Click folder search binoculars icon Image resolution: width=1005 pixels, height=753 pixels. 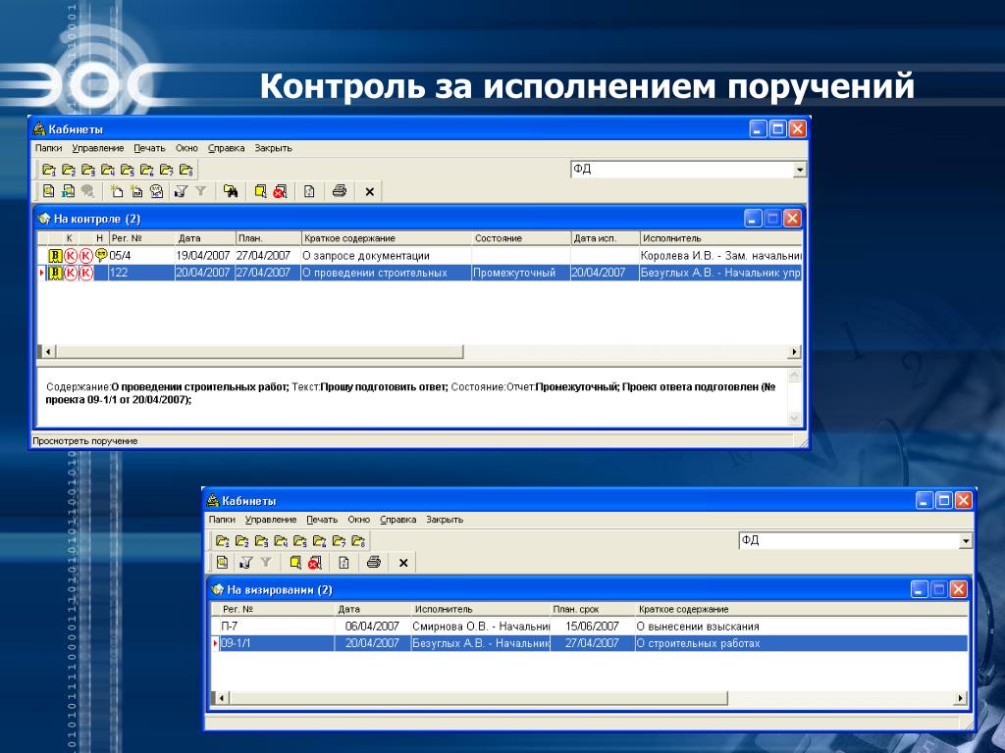pos(231,191)
